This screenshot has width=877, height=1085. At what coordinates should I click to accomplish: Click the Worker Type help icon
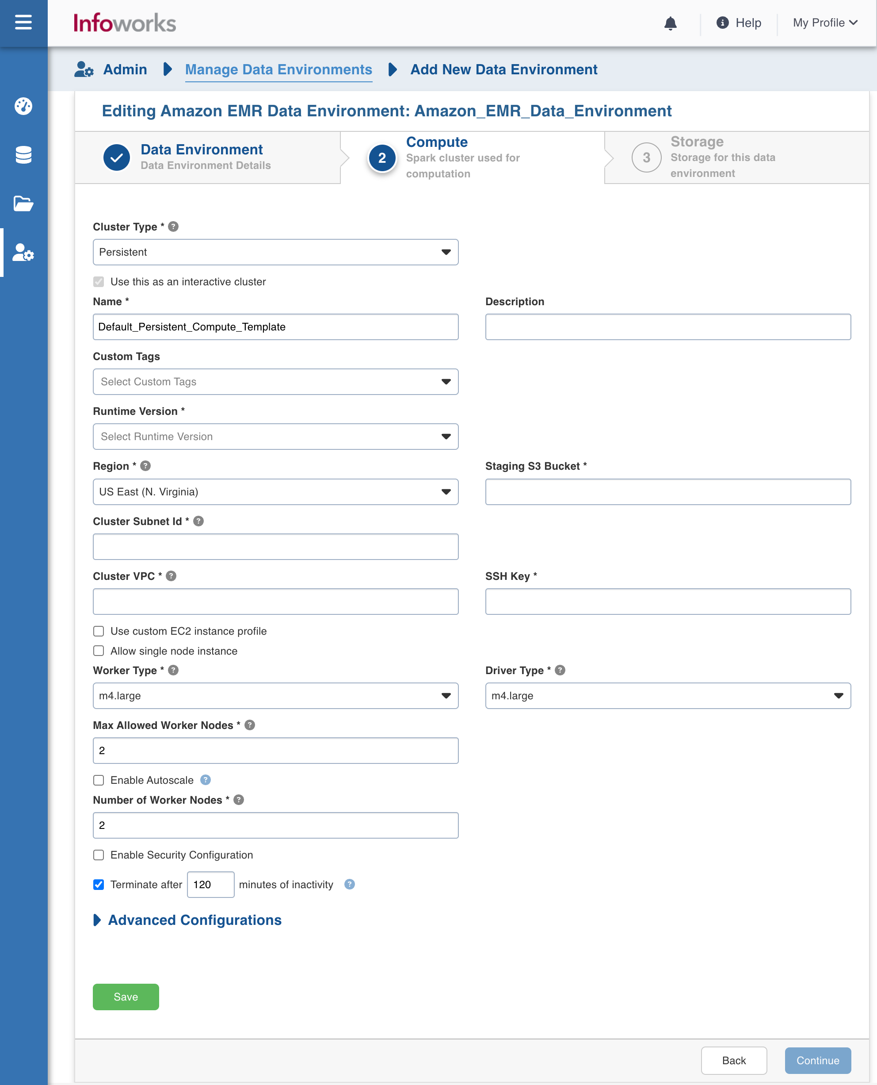click(x=173, y=670)
